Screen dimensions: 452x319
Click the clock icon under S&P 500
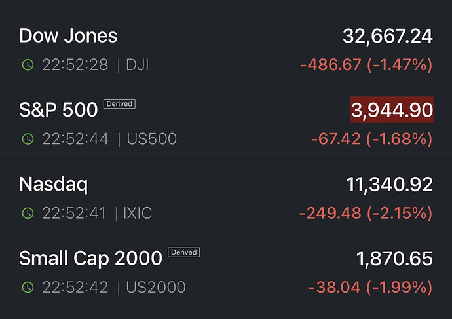point(28,139)
